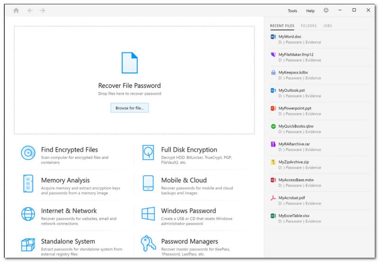Open the Password Managers keys icon
The image size is (379, 262).
click(x=148, y=244)
